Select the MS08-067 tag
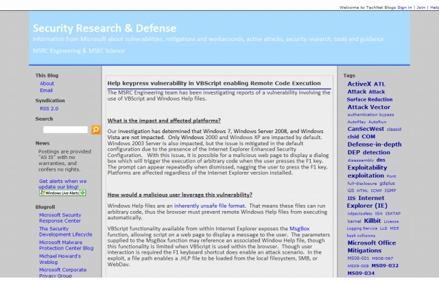439x281 pixels. point(382,258)
